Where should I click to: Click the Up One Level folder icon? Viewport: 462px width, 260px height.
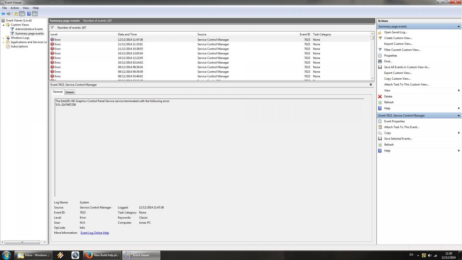pos(17,13)
